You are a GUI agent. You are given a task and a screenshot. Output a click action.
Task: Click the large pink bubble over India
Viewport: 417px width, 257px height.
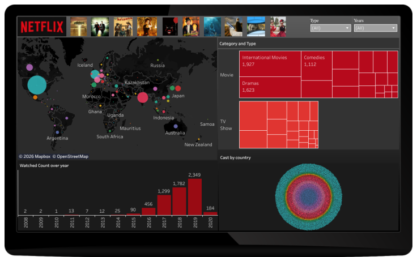click(x=143, y=97)
